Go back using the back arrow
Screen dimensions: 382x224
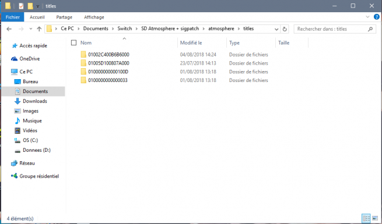pyautogui.click(x=9, y=29)
